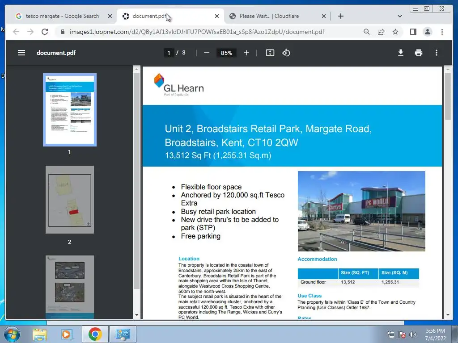Click the horizontal scrollbar at window bottom
Screen dimensions: 458x343
pyautogui.click(x=225, y=322)
